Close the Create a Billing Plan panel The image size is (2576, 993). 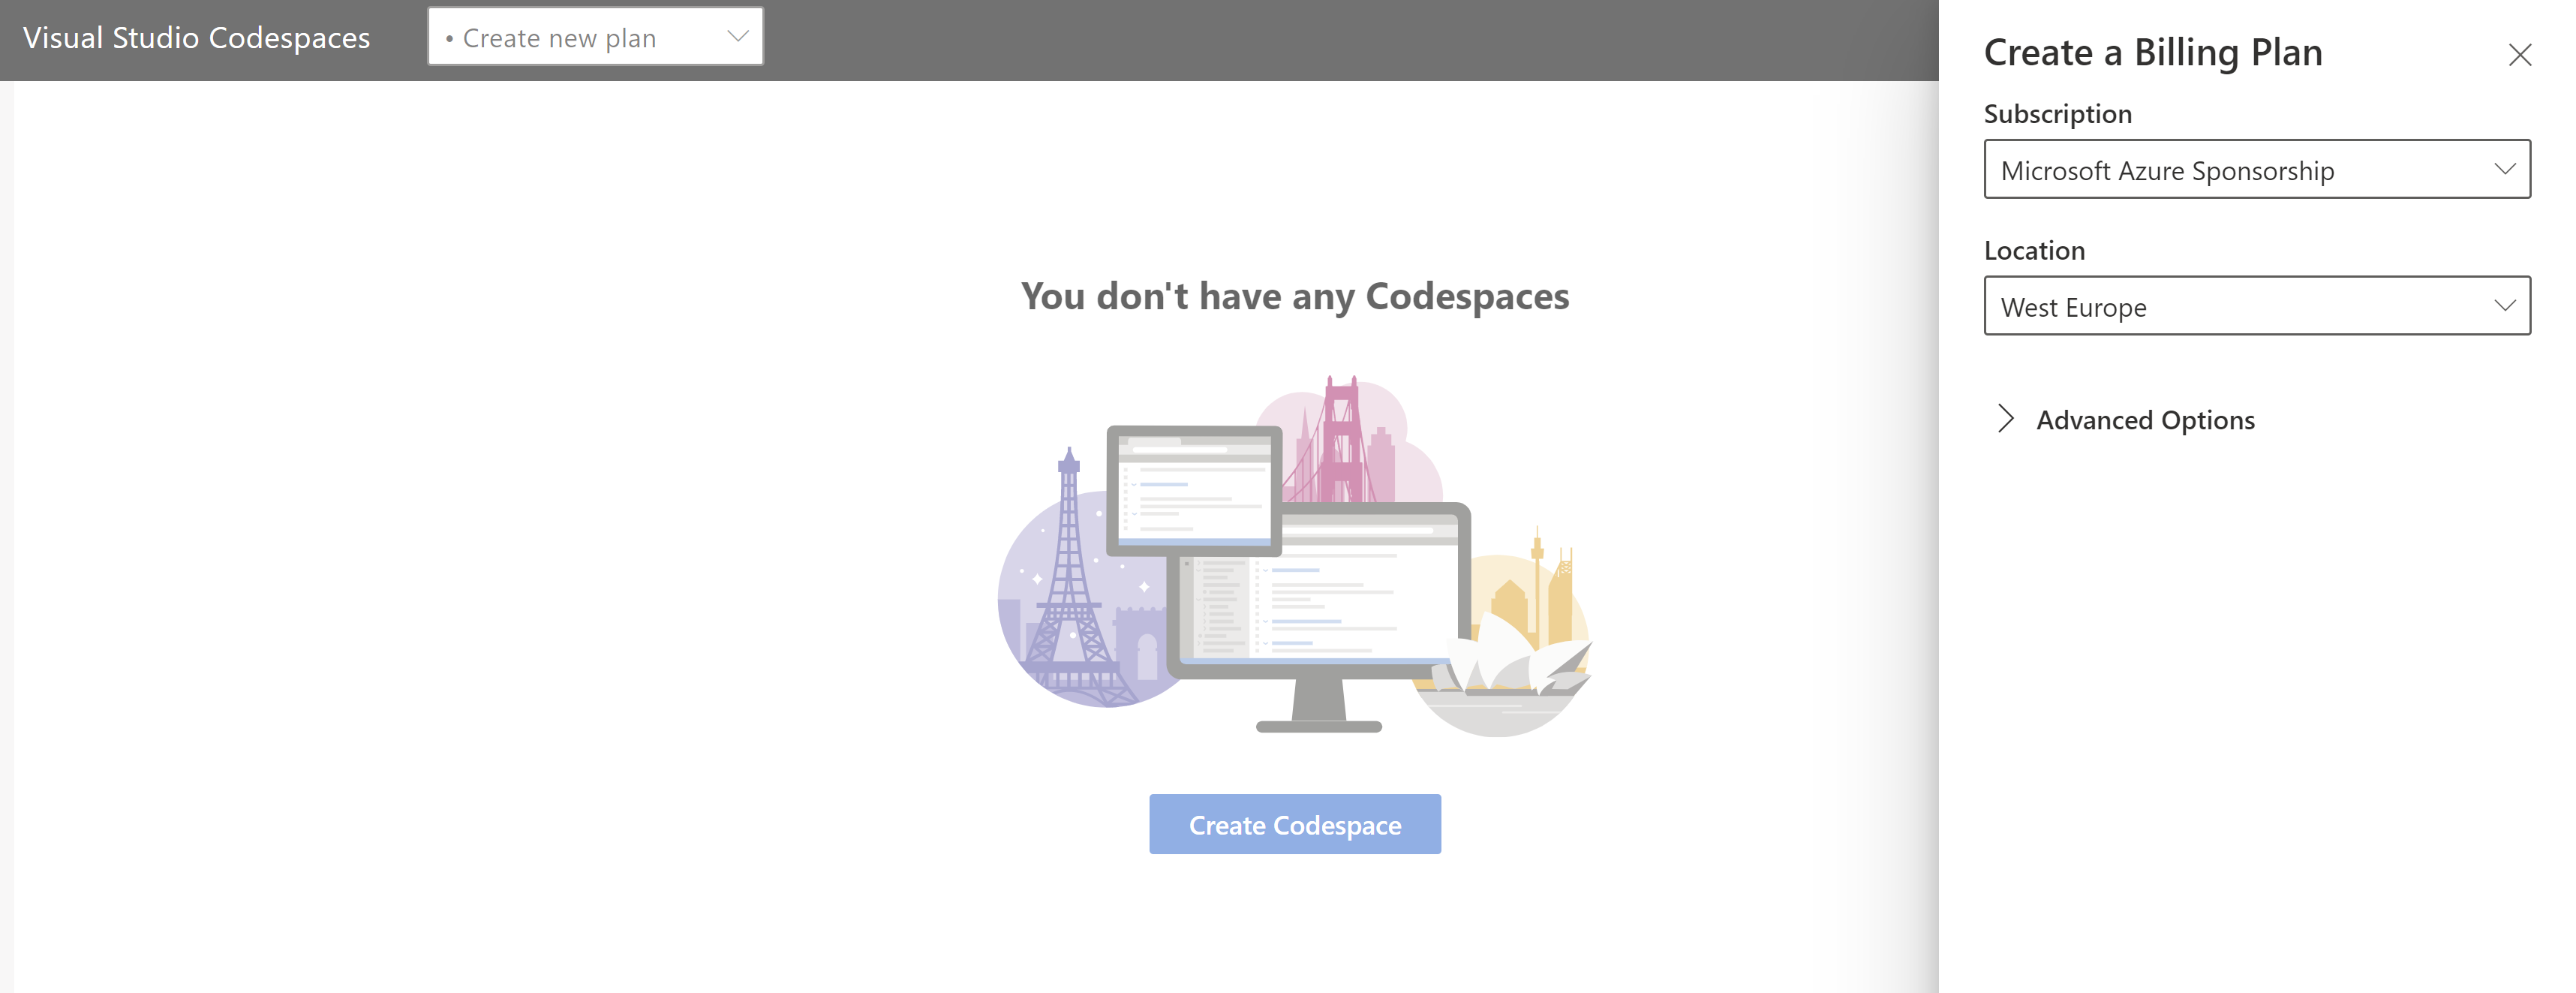click(x=2519, y=55)
